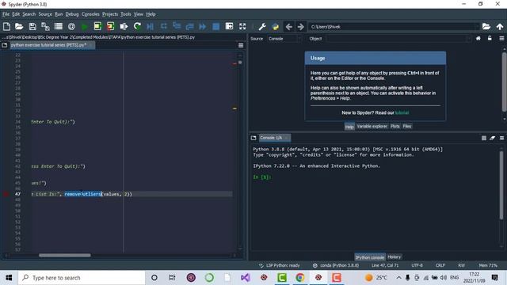Click in the Windows taskbar search box
This screenshot has width=507, height=285.
click(82, 278)
